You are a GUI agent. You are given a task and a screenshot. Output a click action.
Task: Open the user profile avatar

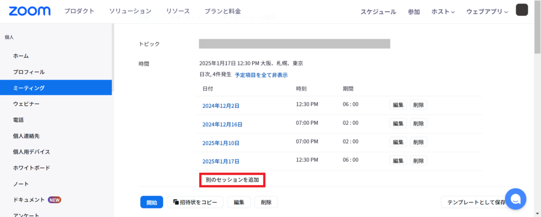pyautogui.click(x=521, y=10)
